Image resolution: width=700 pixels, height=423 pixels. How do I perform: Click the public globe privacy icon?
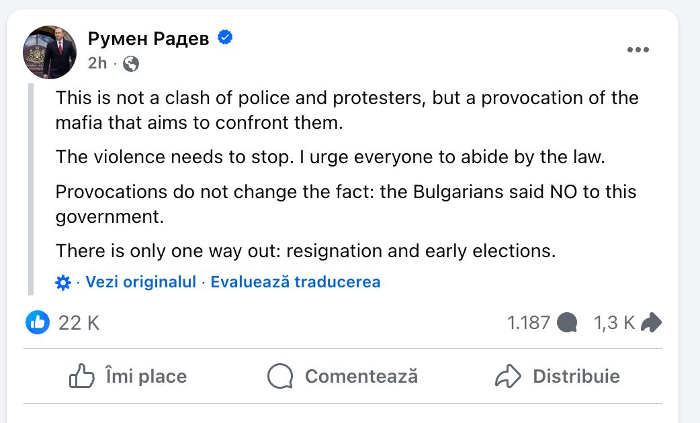pyautogui.click(x=132, y=63)
